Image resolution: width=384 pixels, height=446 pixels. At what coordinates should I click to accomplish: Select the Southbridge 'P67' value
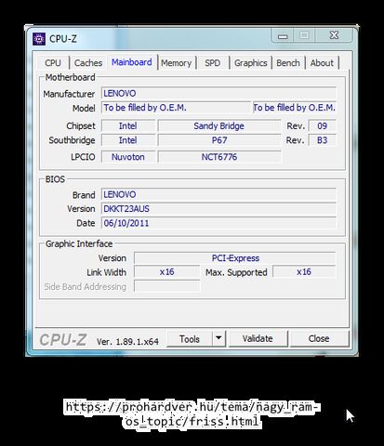[219, 140]
